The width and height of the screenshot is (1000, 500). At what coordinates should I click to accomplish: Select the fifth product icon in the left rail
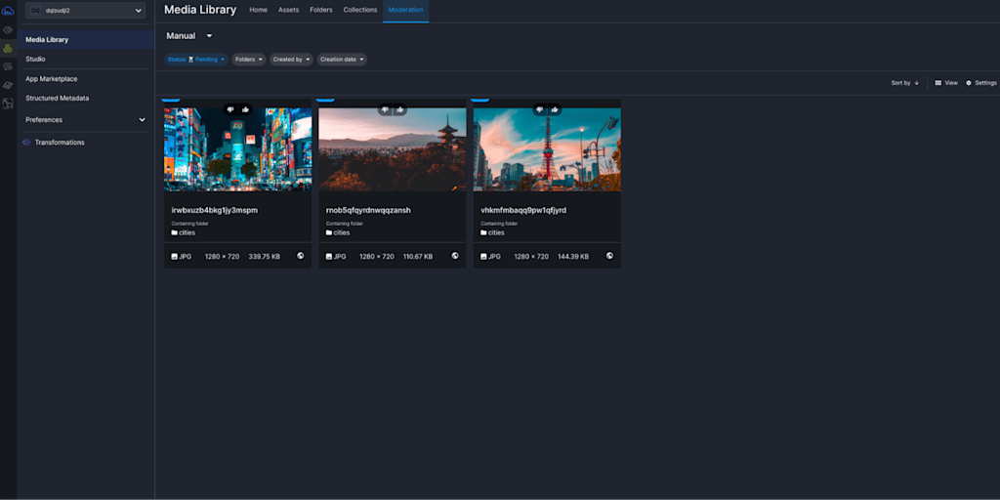pyautogui.click(x=8, y=85)
